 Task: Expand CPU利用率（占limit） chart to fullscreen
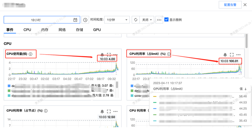pos(232,55)
